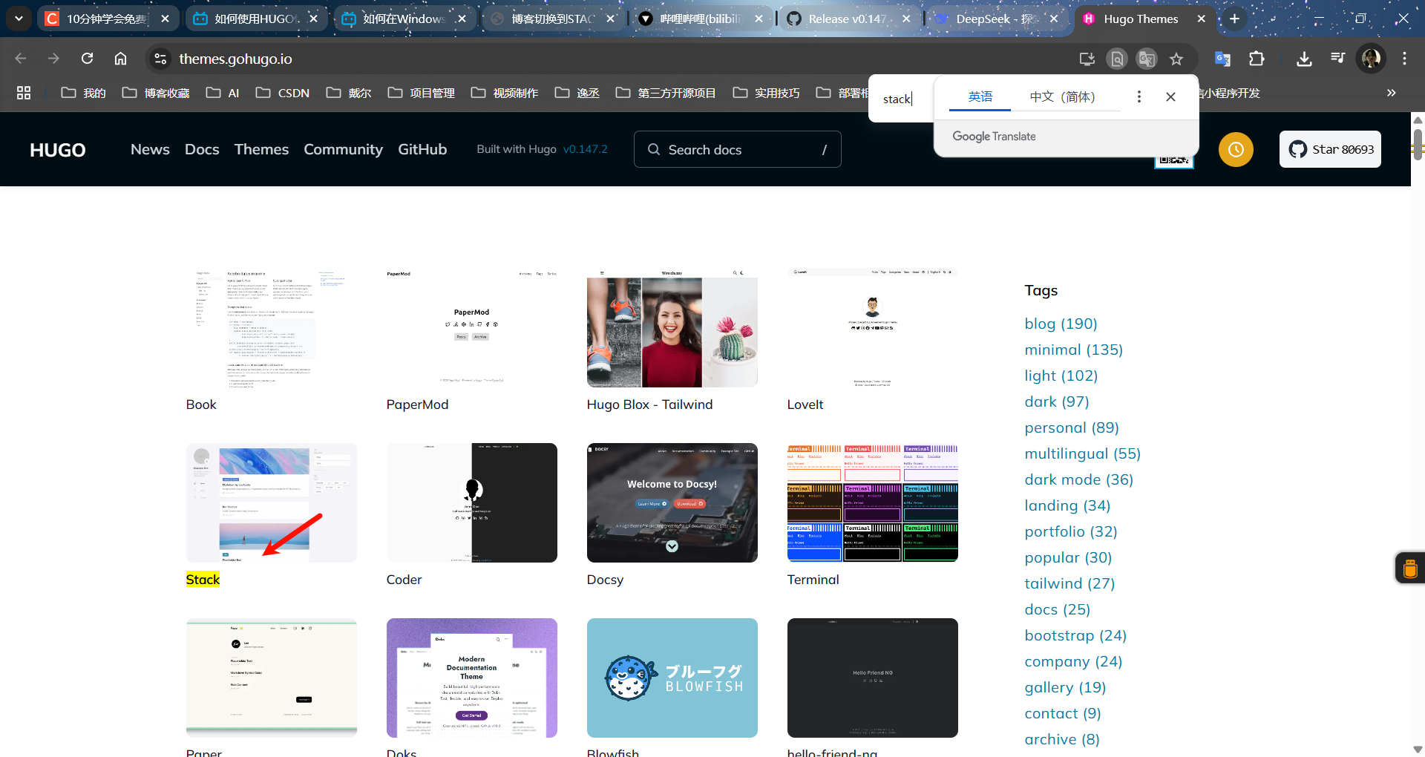Open the translate extension icon
The width and height of the screenshot is (1425, 757).
tap(1222, 59)
